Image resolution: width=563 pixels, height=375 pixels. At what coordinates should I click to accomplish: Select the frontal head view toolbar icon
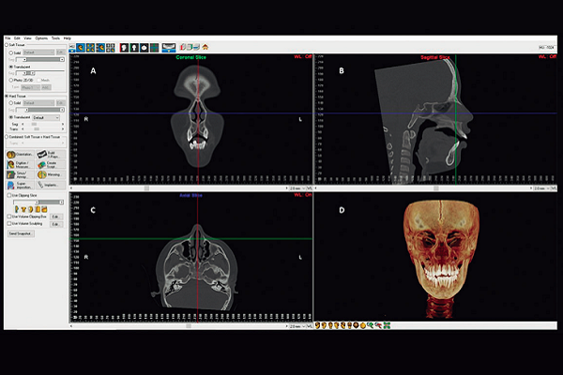pos(134,48)
